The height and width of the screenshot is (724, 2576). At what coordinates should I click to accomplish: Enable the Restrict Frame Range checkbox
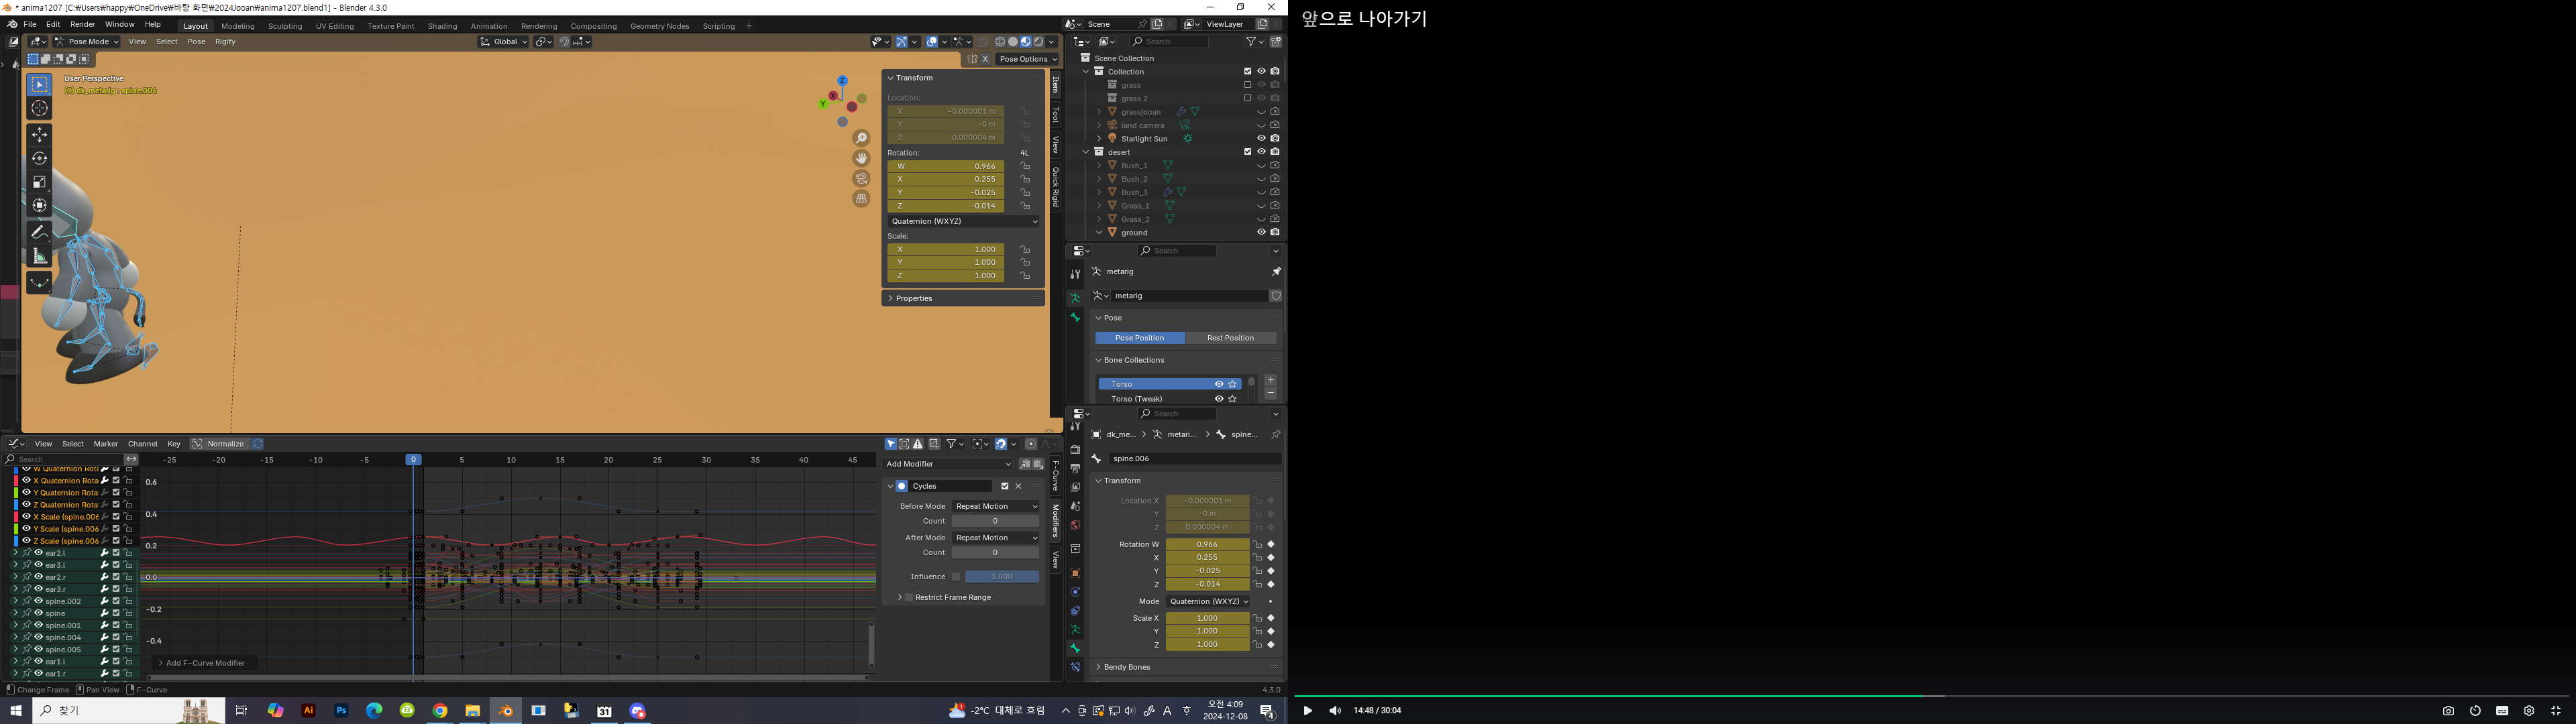pyautogui.click(x=909, y=597)
